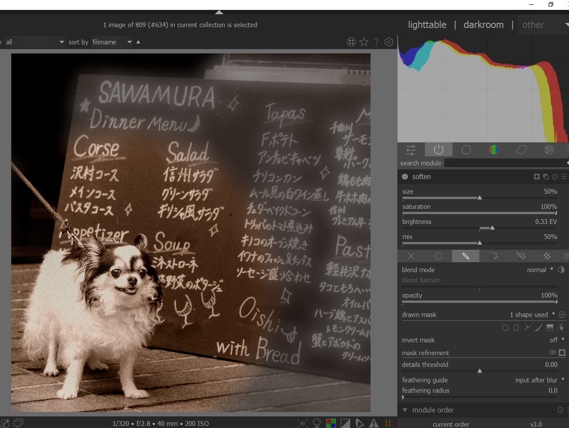
Task: Toggle mask visibility eye icon
Action: pyautogui.click(x=552, y=353)
